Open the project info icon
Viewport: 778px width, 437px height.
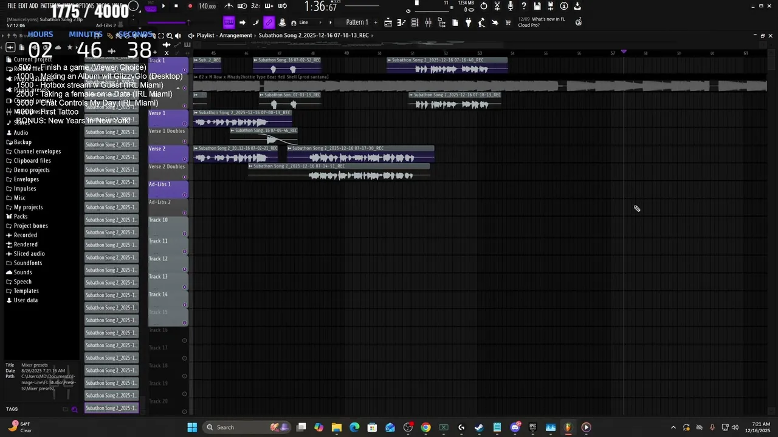coord(564,6)
